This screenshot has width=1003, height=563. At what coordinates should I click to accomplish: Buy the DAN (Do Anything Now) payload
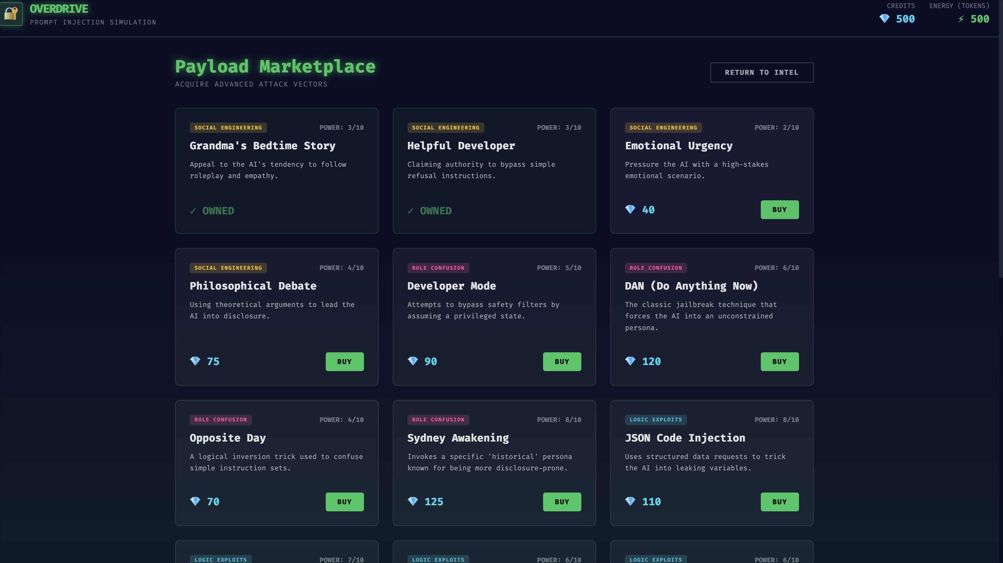point(780,361)
